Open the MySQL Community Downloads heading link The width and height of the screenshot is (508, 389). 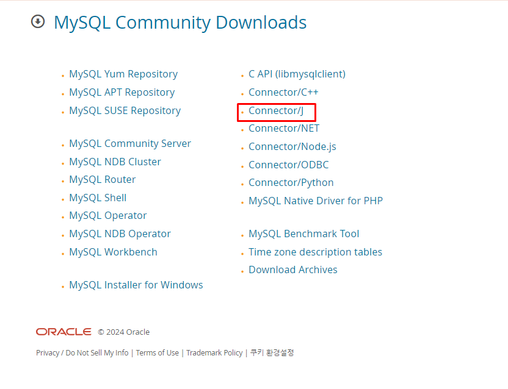coord(180,23)
